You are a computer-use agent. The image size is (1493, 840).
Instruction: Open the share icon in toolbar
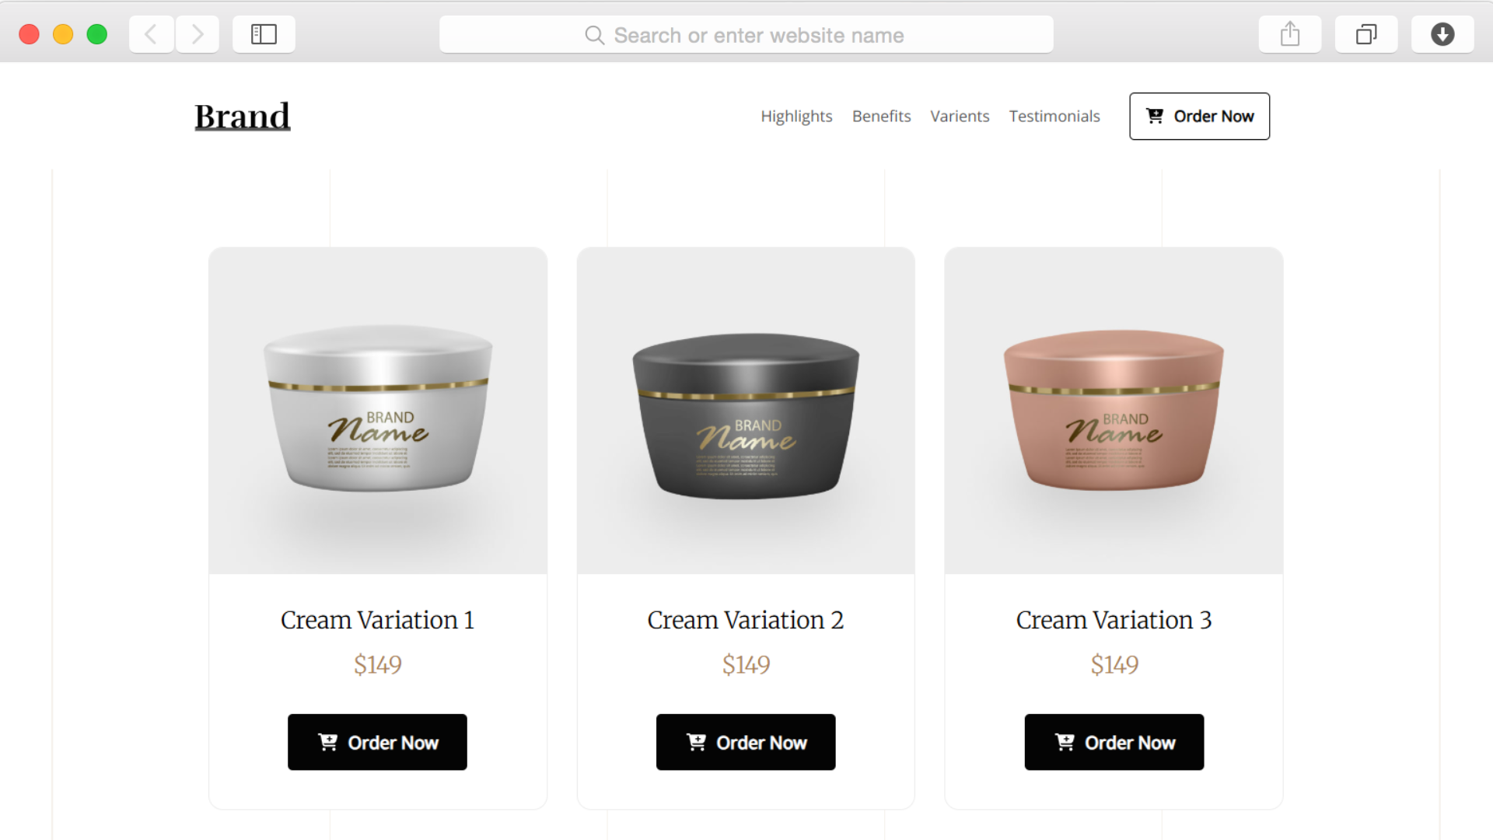[x=1290, y=34]
